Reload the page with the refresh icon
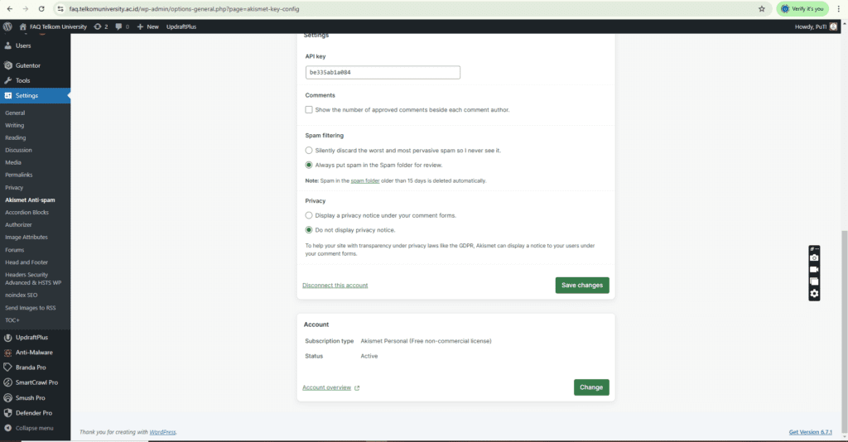The height and width of the screenshot is (442, 848). (x=41, y=8)
